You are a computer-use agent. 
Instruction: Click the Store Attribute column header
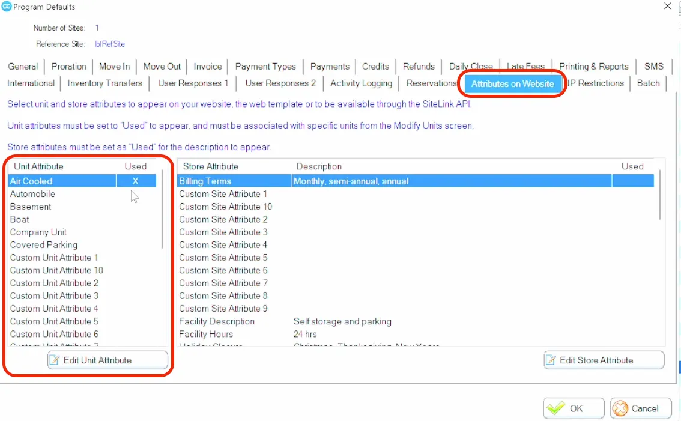pos(211,166)
